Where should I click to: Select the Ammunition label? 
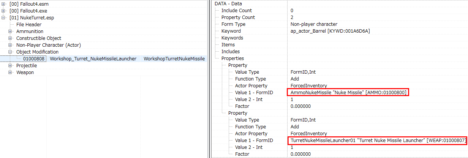[30, 31]
